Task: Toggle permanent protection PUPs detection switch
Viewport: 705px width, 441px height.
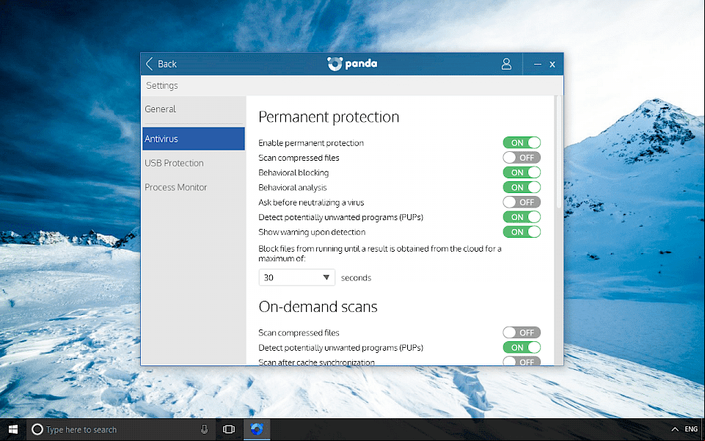Action: (522, 216)
